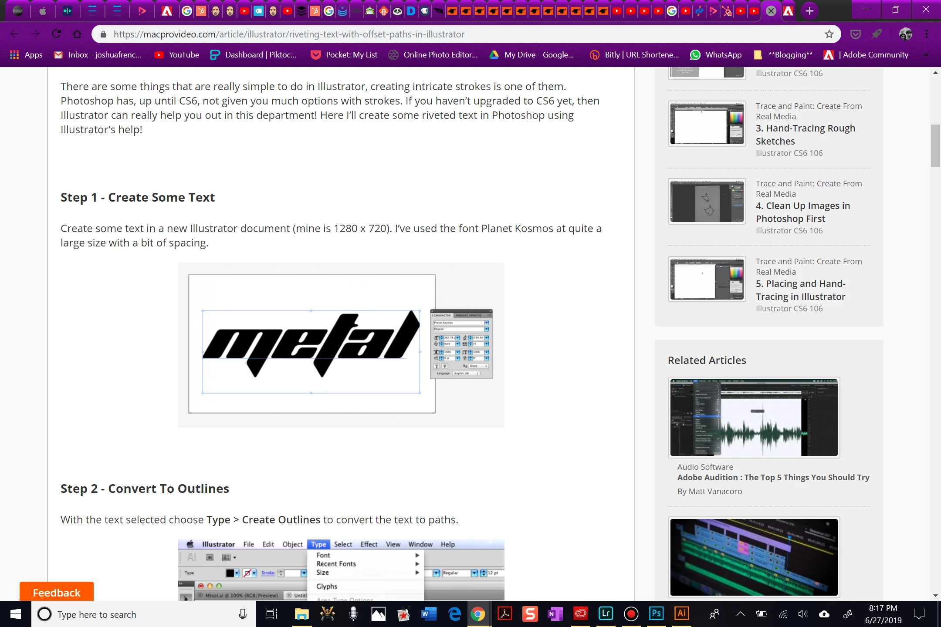Bookmark this page with the star icon
Screen dimensions: 941x627
829,34
